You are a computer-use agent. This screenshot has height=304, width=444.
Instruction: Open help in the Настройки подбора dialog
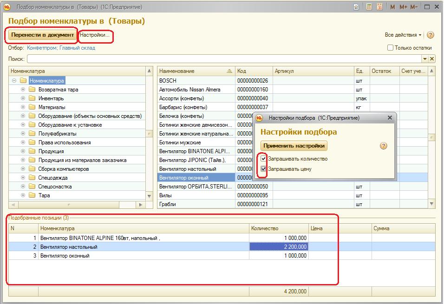(x=383, y=146)
